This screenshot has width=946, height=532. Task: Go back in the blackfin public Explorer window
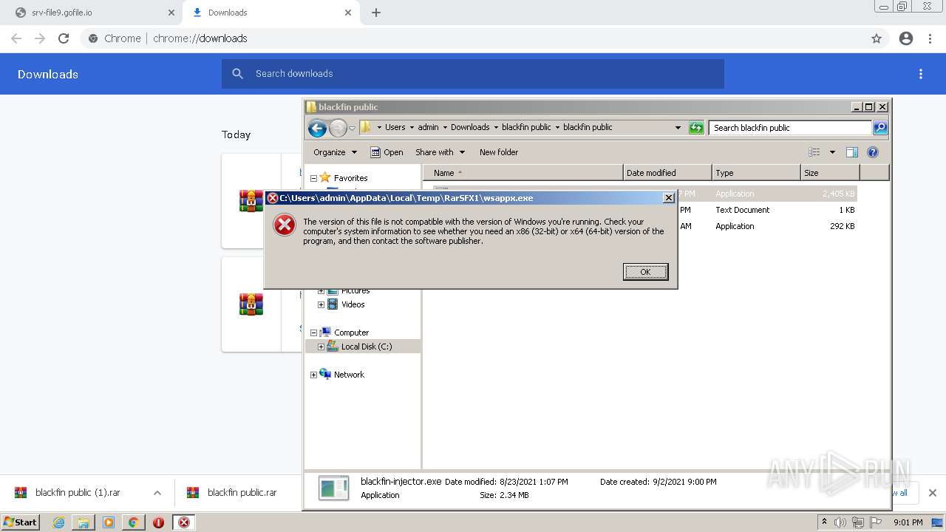pos(317,128)
